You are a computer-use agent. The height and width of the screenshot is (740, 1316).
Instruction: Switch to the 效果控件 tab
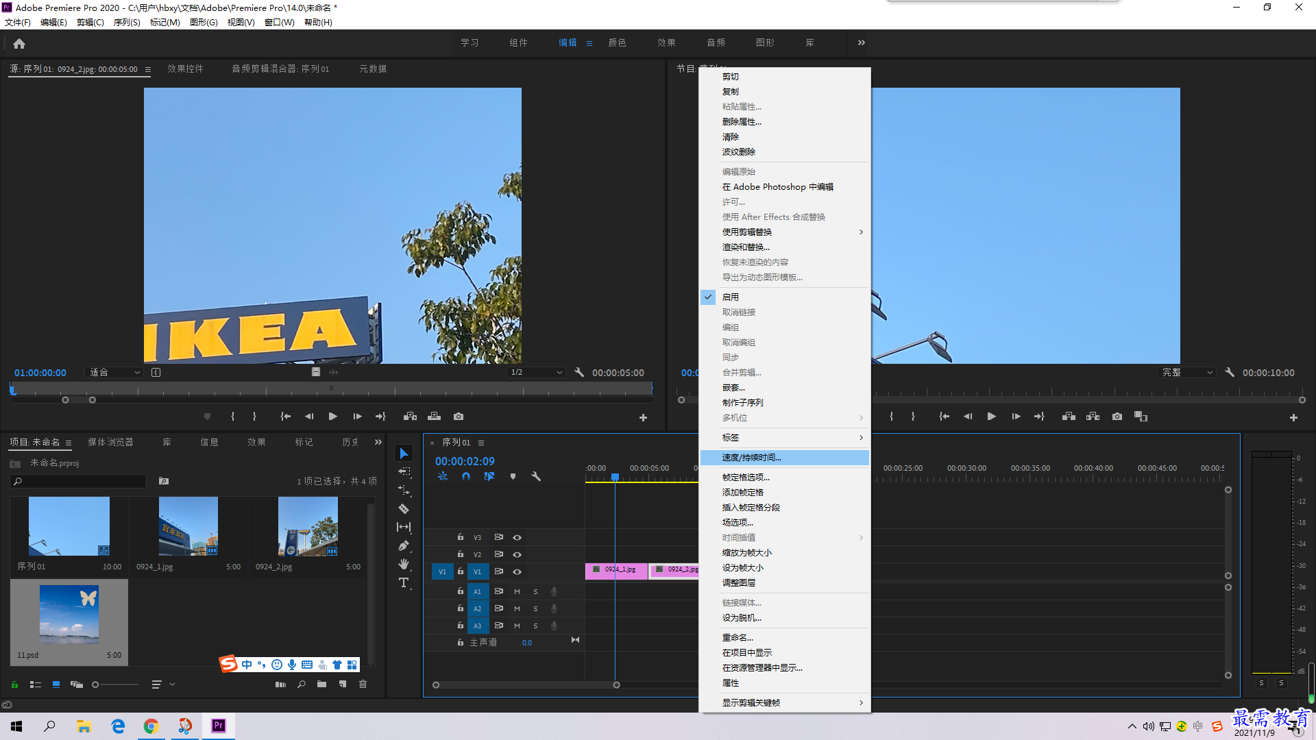(x=185, y=69)
